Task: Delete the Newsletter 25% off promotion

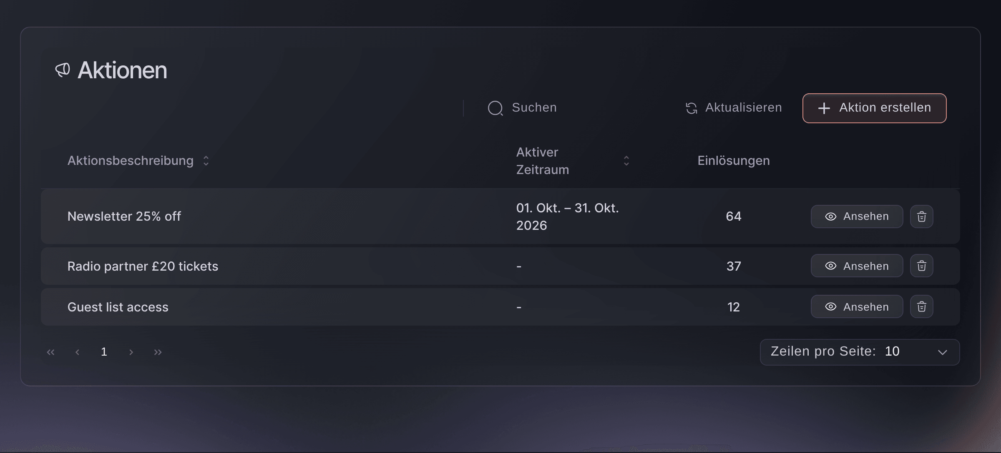Action: tap(921, 217)
